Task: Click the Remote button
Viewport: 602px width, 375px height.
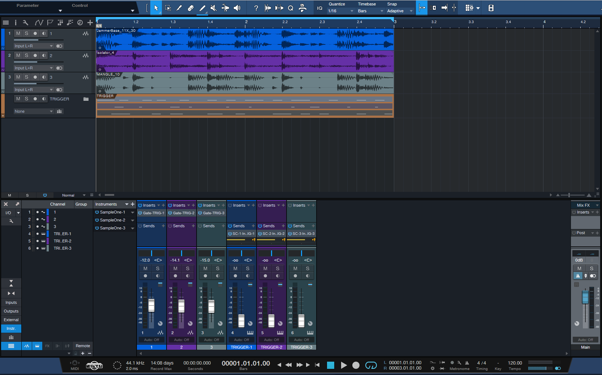Action: pyautogui.click(x=83, y=346)
